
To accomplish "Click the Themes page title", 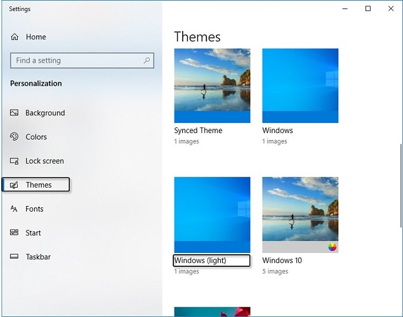I will [x=197, y=37].
